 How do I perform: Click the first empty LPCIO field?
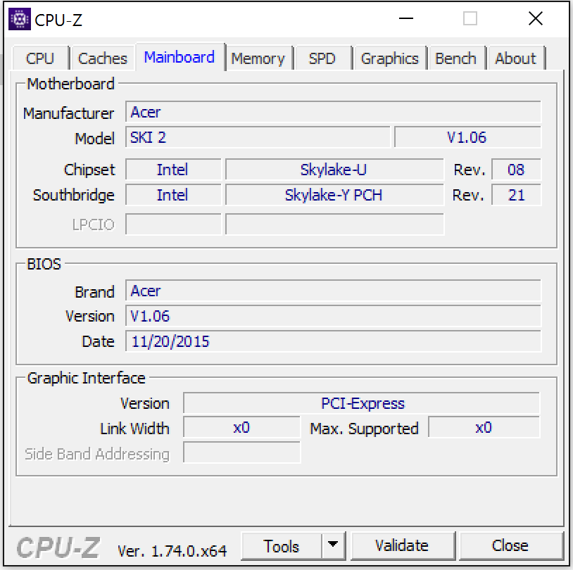(x=173, y=224)
